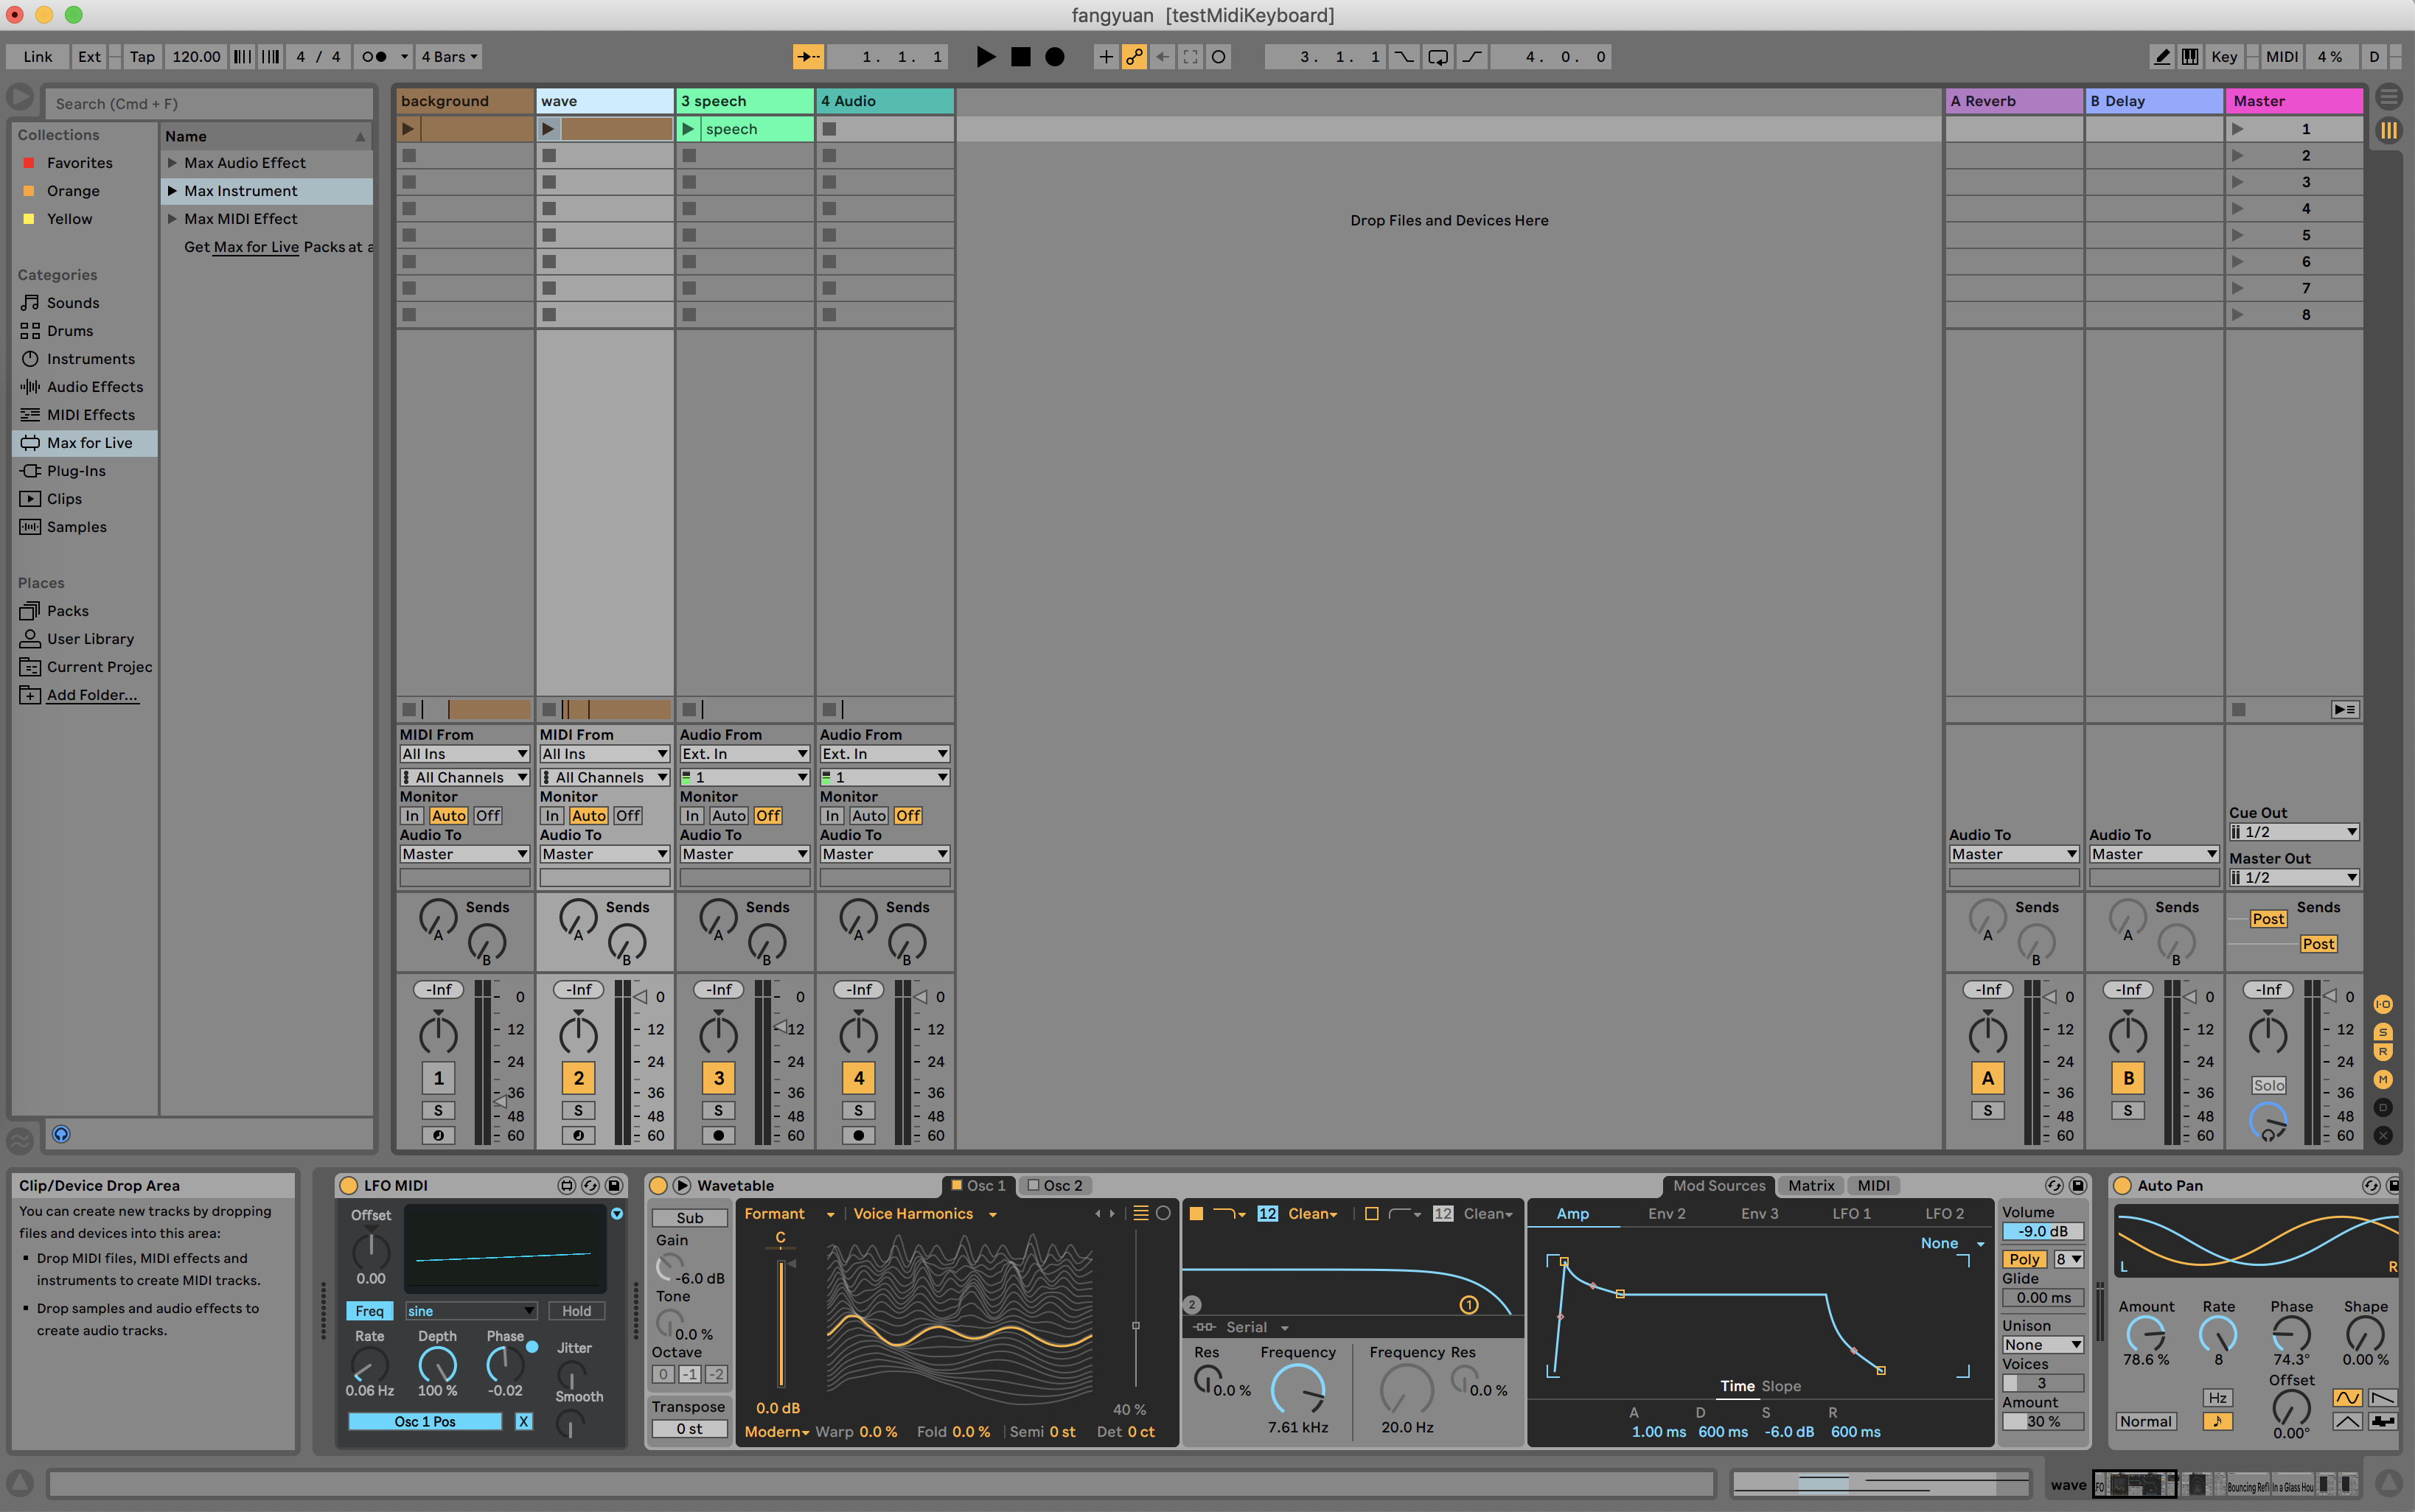The width and height of the screenshot is (2415, 1512).
Task: Disable the Osc 2 checkbox in Wavetable
Action: click(x=1036, y=1186)
